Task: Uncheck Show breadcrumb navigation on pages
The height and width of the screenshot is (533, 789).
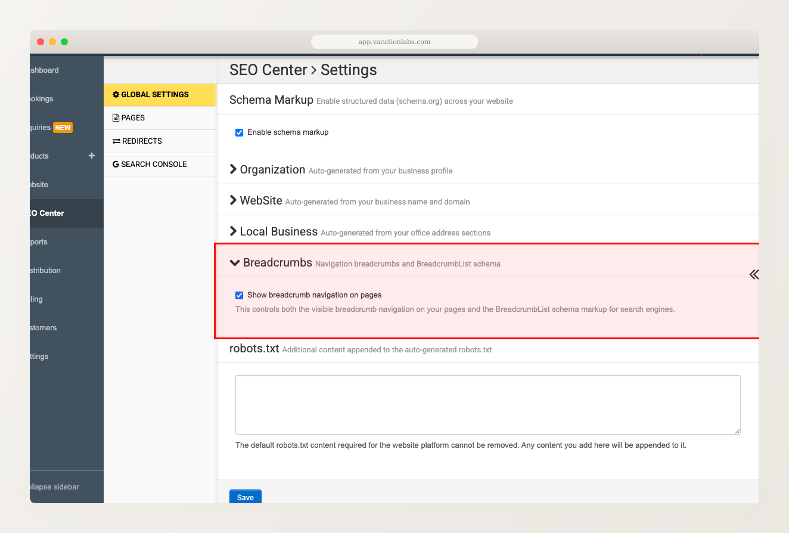Action: (x=239, y=295)
